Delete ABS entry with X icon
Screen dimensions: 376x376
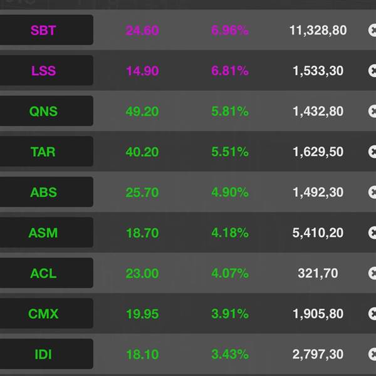(x=372, y=192)
